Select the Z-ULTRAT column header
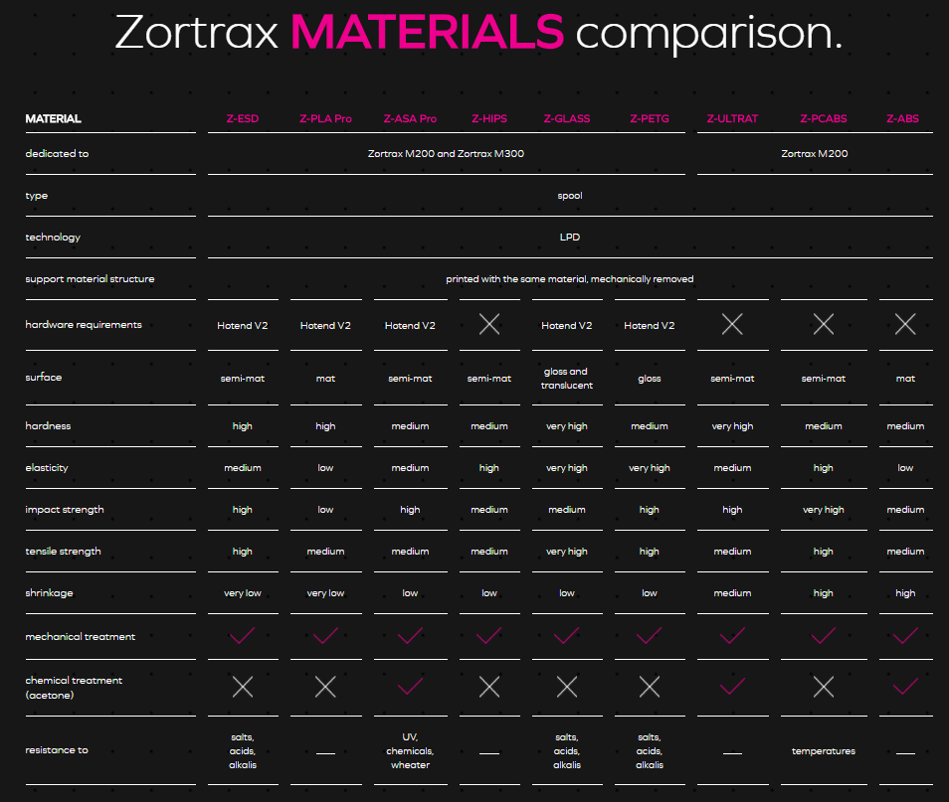This screenshot has height=802, width=949. tap(732, 118)
